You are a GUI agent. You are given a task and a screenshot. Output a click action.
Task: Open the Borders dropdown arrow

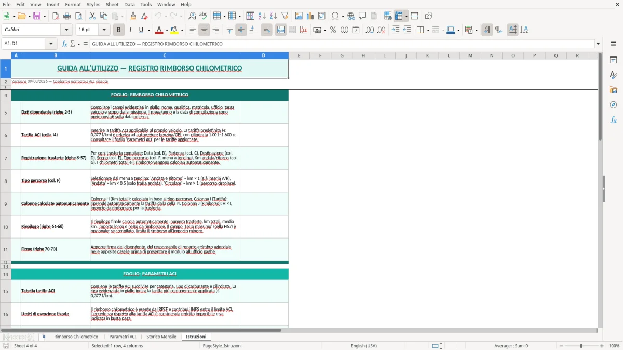point(427,30)
